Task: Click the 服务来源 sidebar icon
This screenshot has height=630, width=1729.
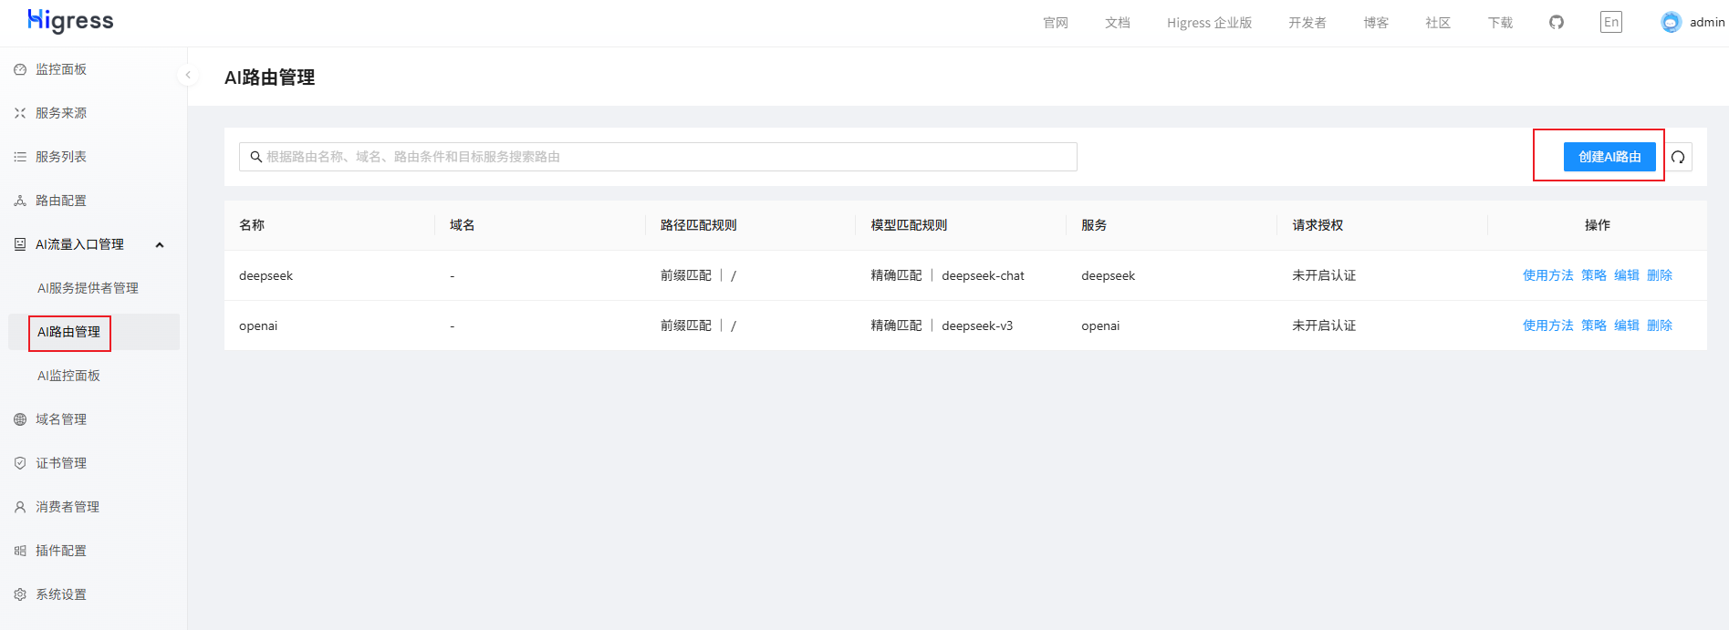Action: point(20,113)
